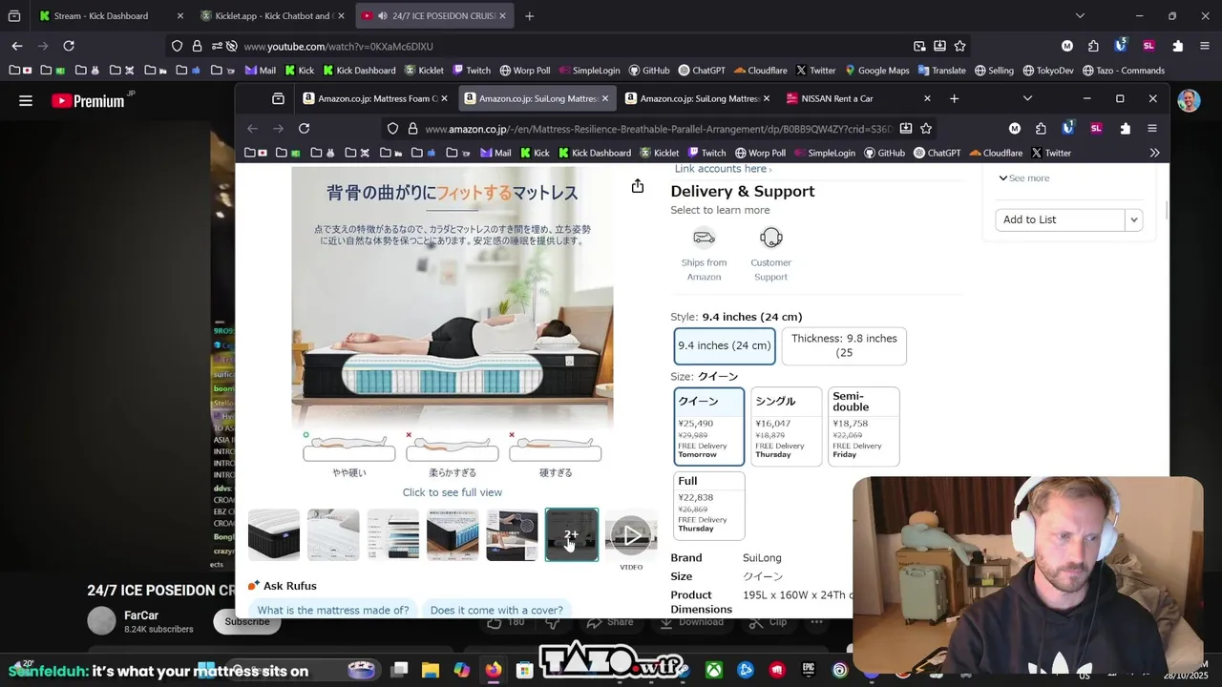Open the Google Maps bookmark
The image size is (1222, 687).
(876, 71)
